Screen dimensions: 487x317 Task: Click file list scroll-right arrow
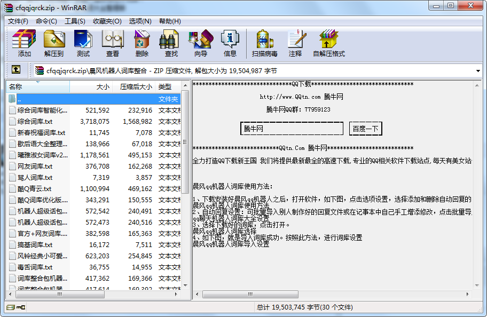tap(176, 294)
